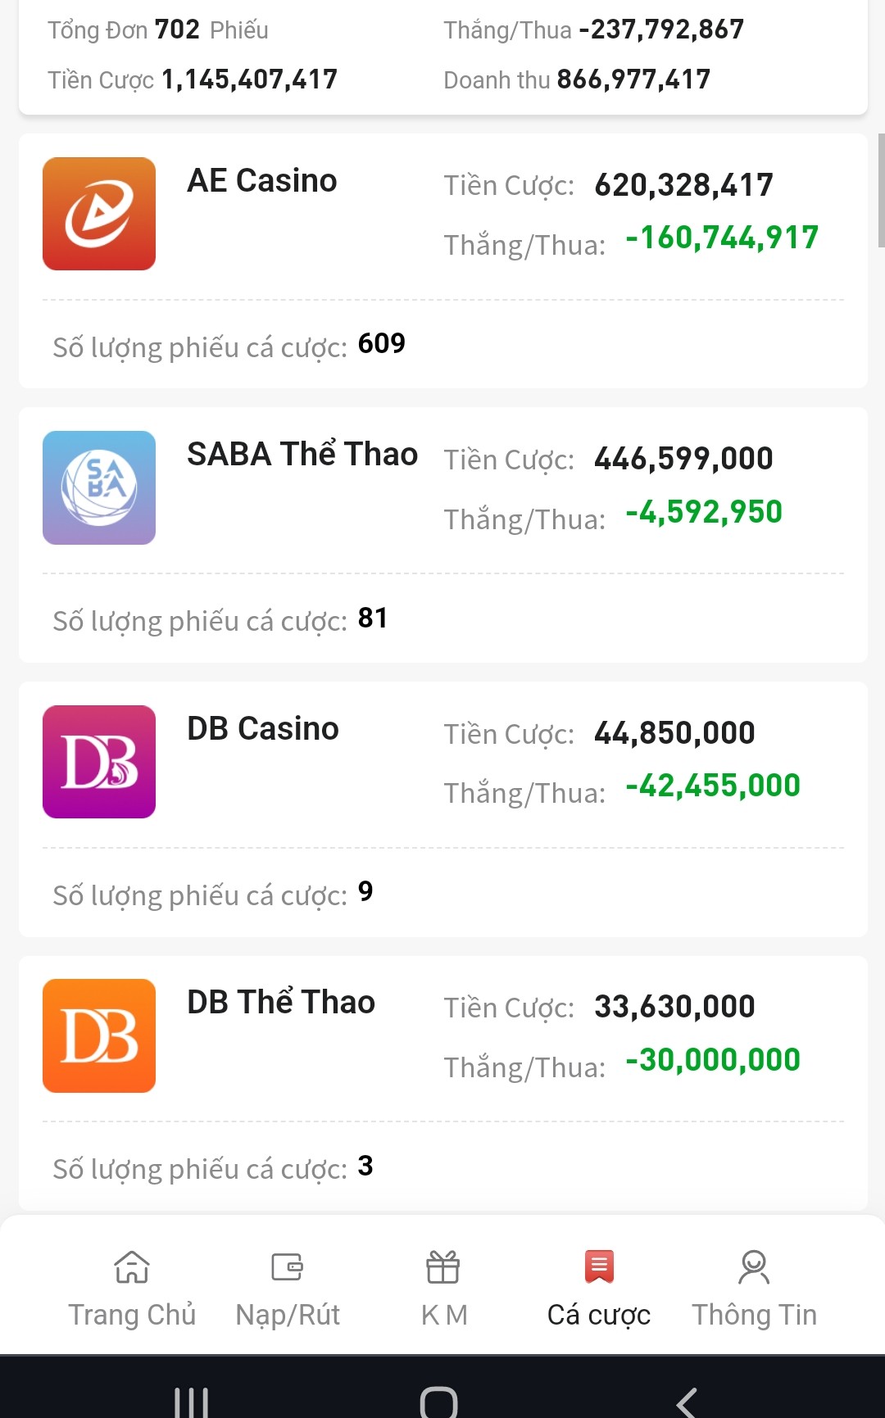Open the SABA Thể Thao logo icon
The height and width of the screenshot is (1418, 885).
tap(99, 488)
